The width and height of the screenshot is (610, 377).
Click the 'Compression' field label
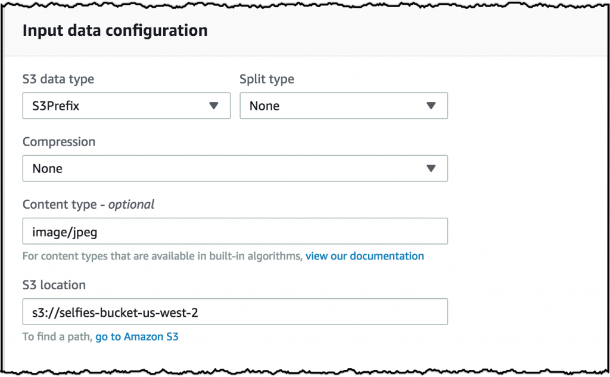(59, 142)
